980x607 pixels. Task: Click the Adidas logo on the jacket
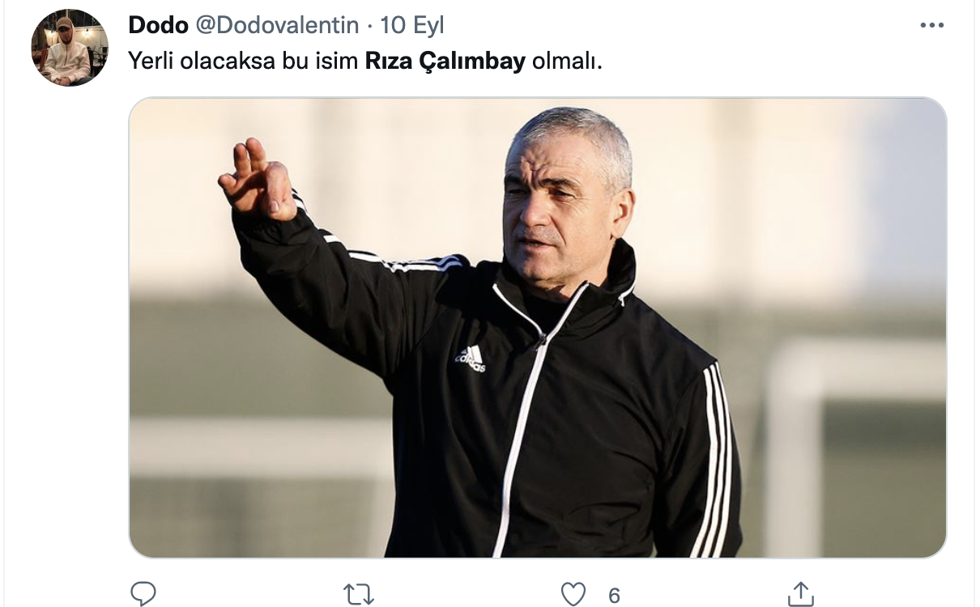[x=471, y=359]
